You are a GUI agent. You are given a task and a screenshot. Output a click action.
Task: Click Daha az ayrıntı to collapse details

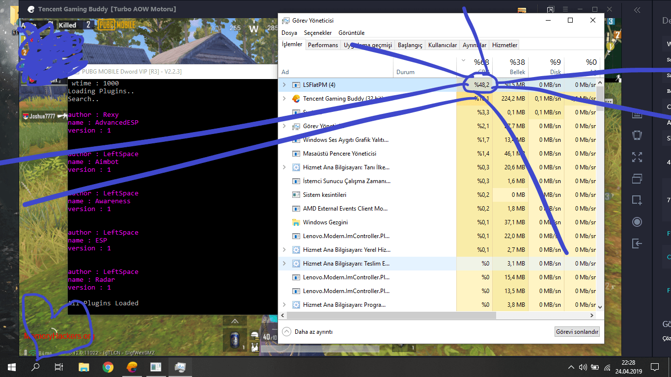[308, 332]
